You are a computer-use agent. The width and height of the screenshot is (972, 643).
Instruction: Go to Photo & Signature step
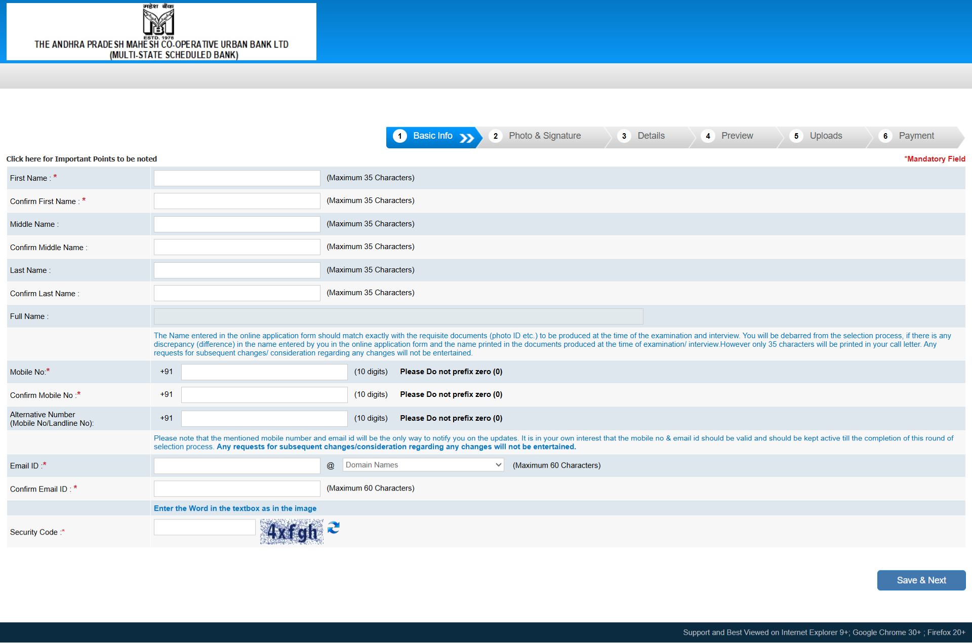544,136
